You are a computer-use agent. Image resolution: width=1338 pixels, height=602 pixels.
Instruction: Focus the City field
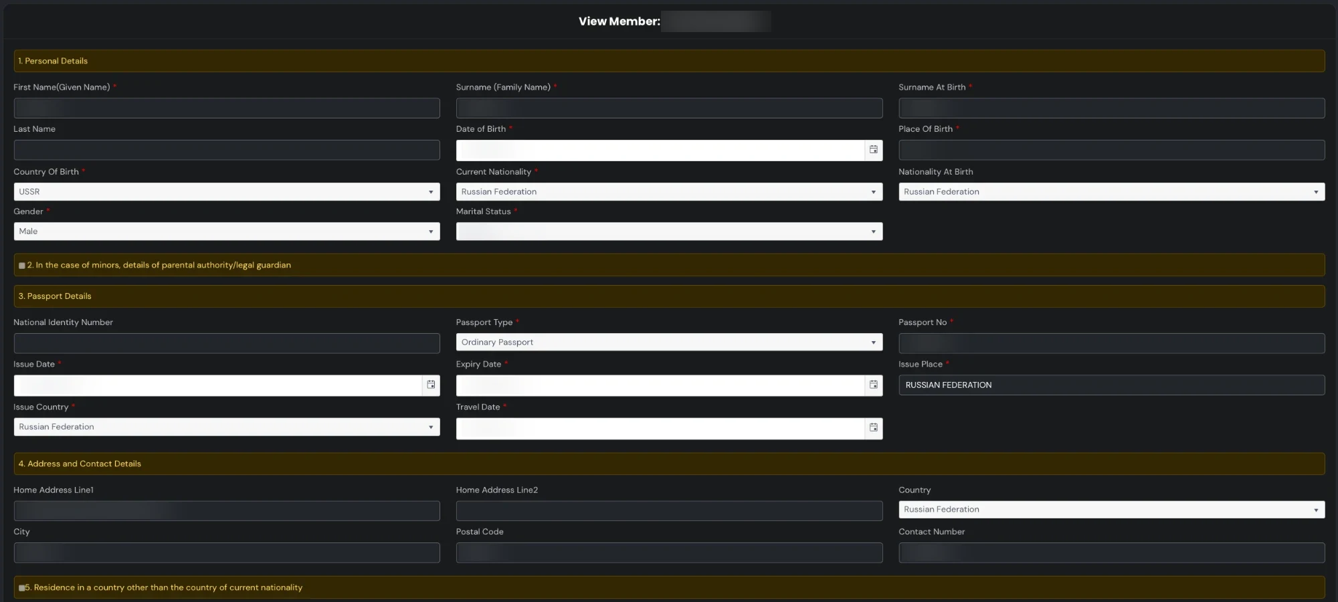pyautogui.click(x=227, y=553)
